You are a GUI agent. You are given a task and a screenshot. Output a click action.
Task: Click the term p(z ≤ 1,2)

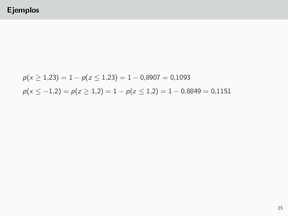(142, 91)
